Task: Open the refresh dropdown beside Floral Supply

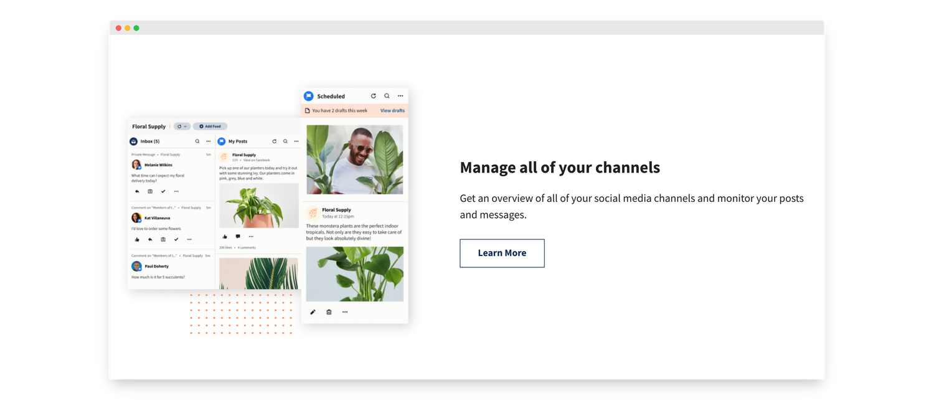Action: pos(182,126)
